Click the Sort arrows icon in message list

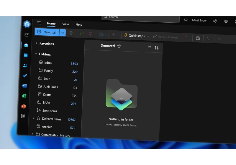[157, 48]
